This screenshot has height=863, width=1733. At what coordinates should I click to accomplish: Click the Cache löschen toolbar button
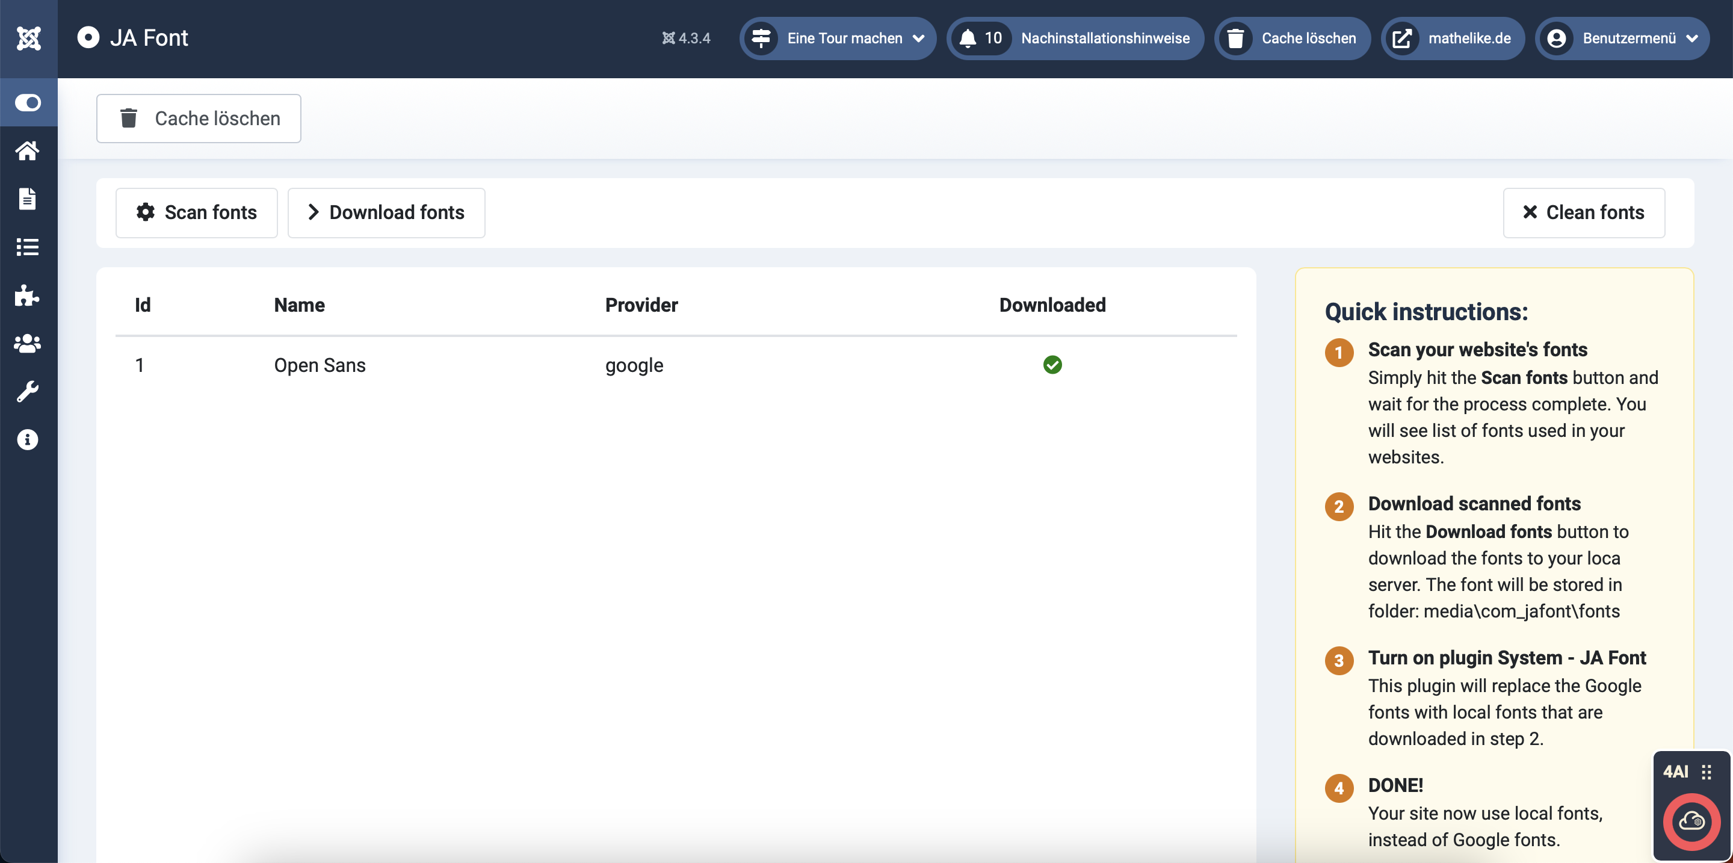(x=199, y=119)
